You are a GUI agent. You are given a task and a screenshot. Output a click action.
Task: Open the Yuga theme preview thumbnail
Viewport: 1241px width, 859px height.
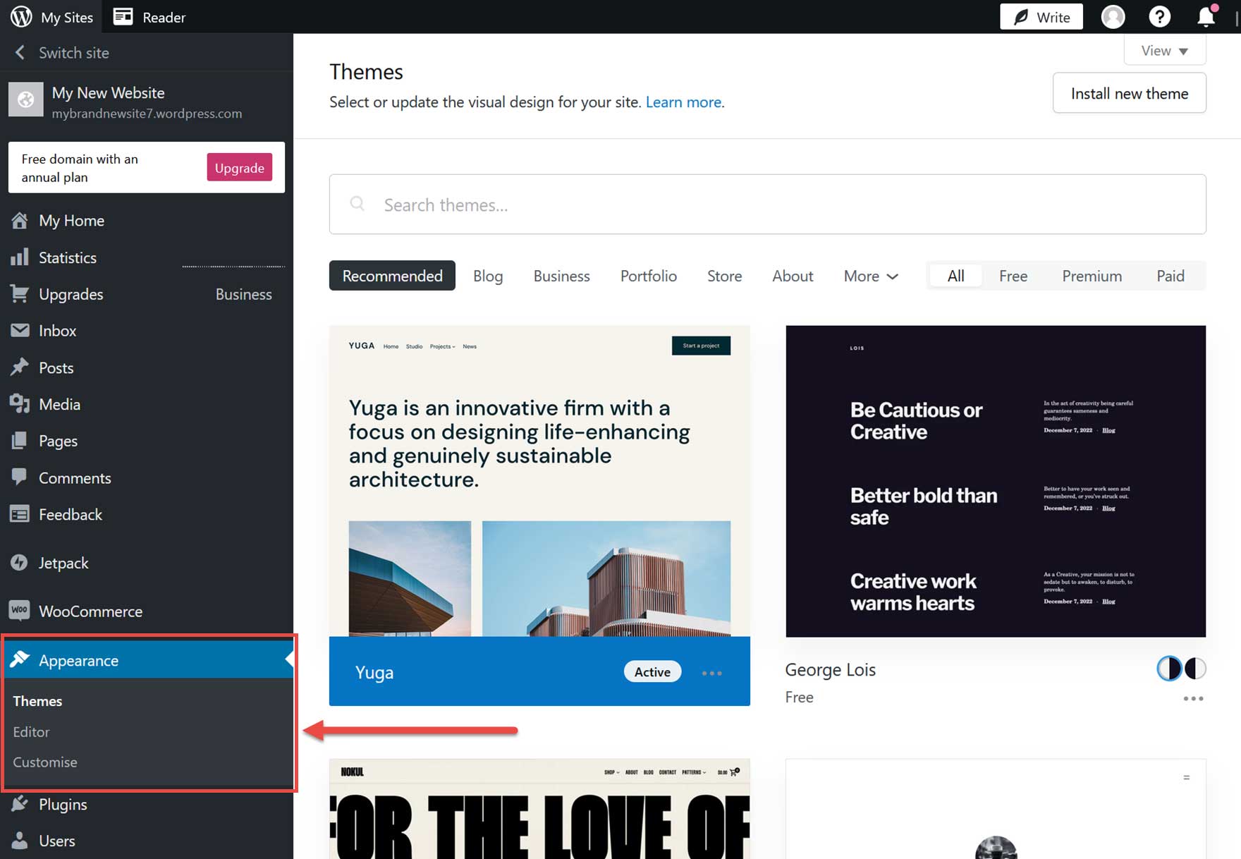click(539, 481)
